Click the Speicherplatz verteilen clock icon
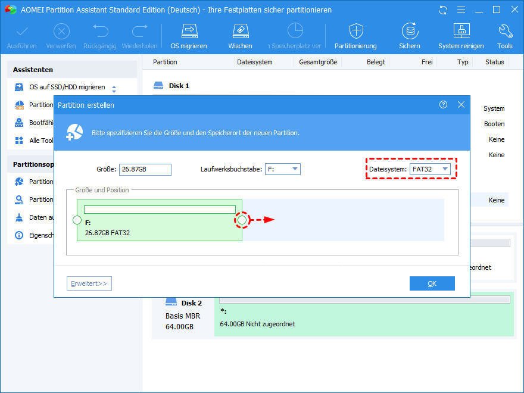The height and width of the screenshot is (393, 524). pos(295,31)
